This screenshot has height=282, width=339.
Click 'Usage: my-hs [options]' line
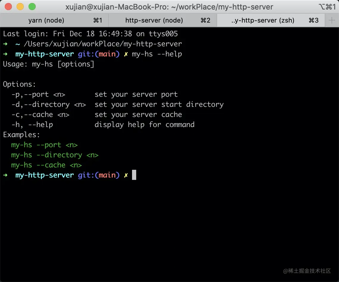pyautogui.click(x=49, y=64)
